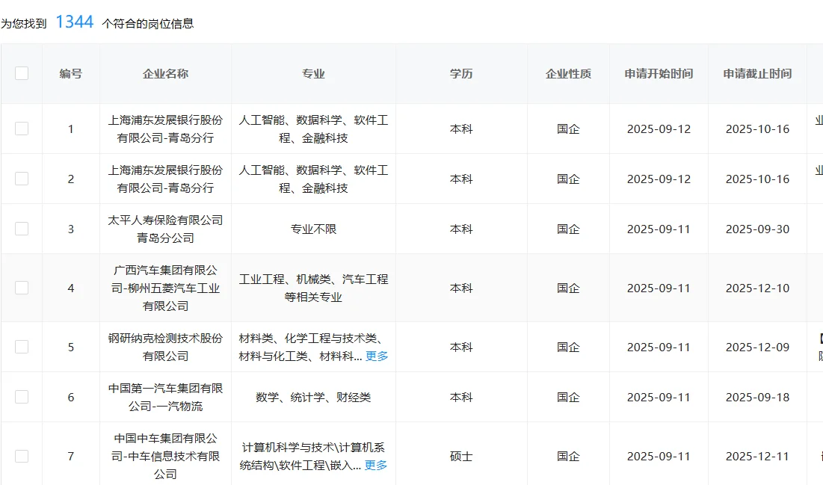
Task: Click 数学、统计学、财经类 major cell
Action: pyautogui.click(x=313, y=398)
